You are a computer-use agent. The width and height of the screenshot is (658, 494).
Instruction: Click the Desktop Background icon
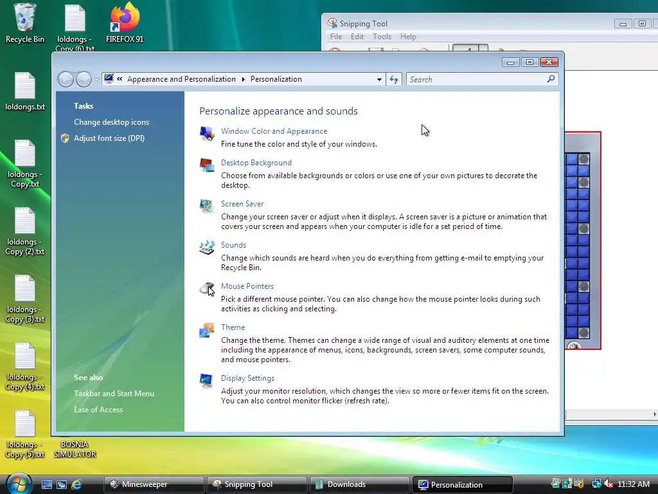207,165
